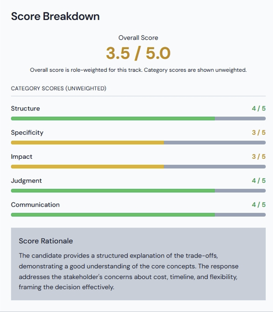Click the Score Rationale heading

click(x=46, y=241)
